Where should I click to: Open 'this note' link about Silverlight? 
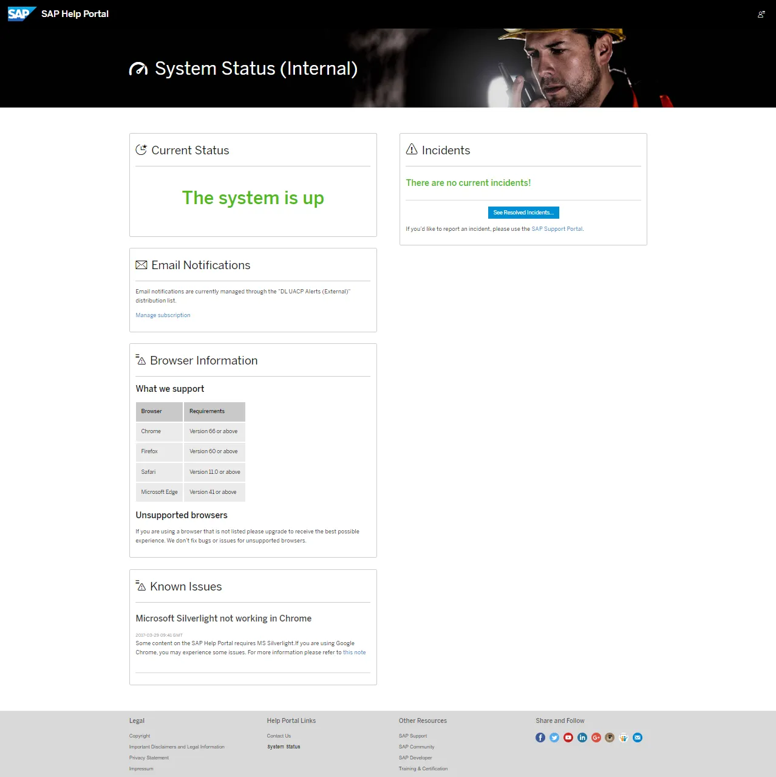[354, 652]
